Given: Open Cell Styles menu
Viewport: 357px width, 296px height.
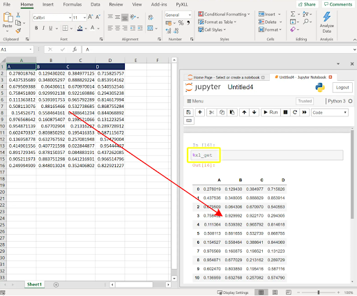Looking at the screenshot, I should click(x=212, y=30).
